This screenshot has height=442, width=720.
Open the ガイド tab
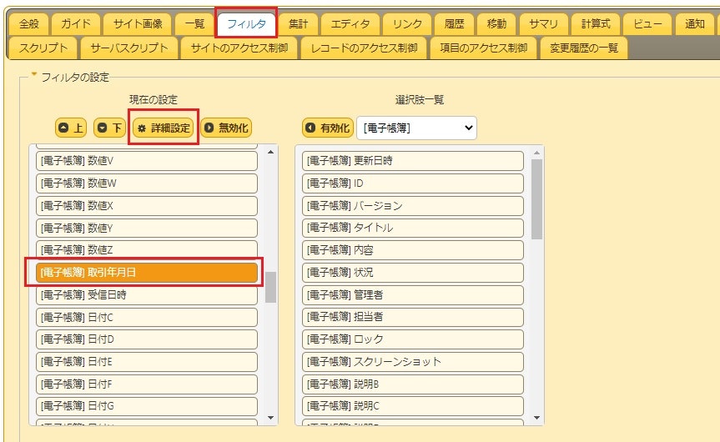[x=76, y=24]
